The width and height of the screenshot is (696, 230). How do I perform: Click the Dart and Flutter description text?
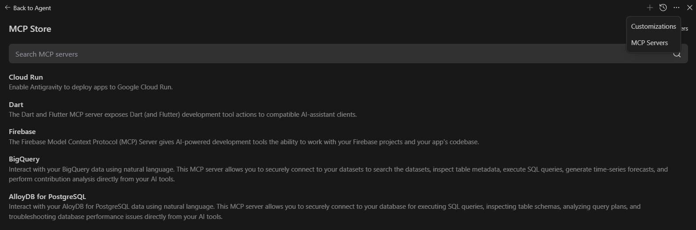(x=183, y=115)
